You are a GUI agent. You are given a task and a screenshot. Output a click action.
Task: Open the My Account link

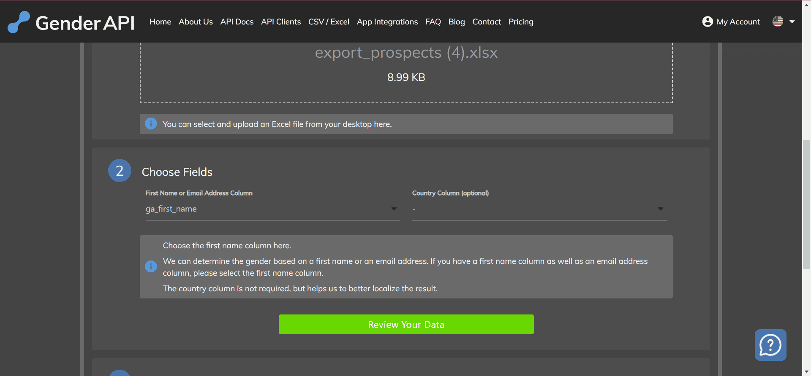pos(738,21)
